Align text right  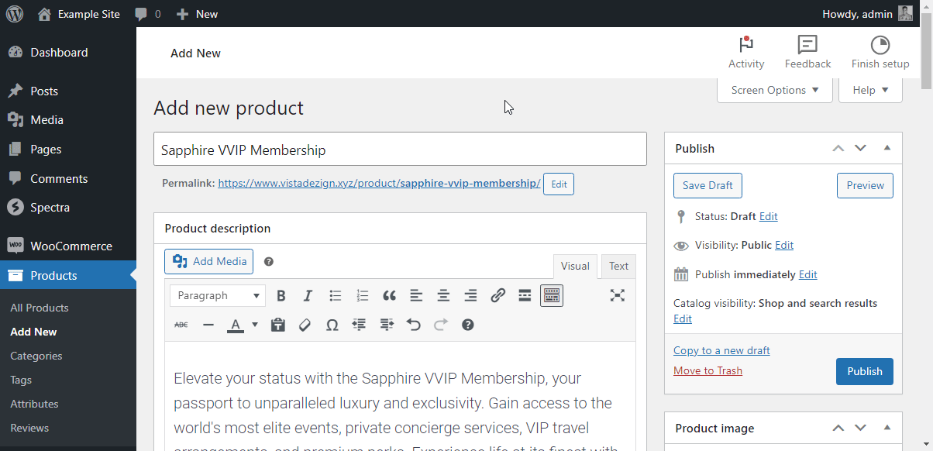[x=470, y=296]
